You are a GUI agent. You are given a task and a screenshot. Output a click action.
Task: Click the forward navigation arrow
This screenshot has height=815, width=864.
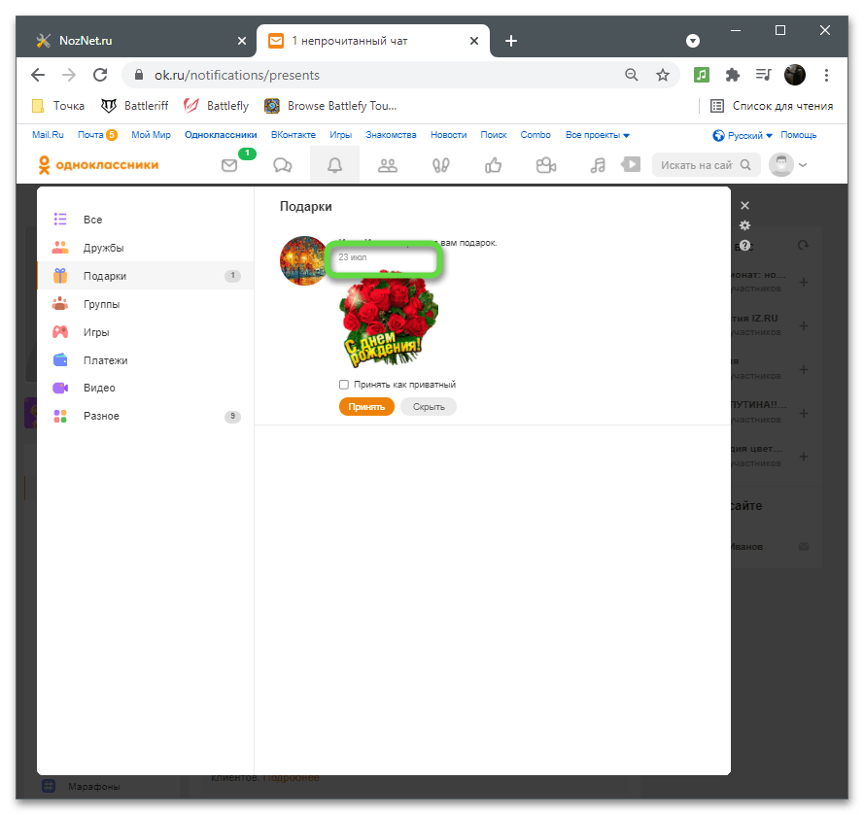69,75
